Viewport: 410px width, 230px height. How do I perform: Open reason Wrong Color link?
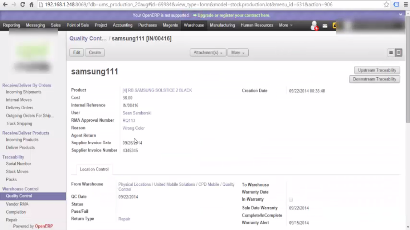(134, 128)
